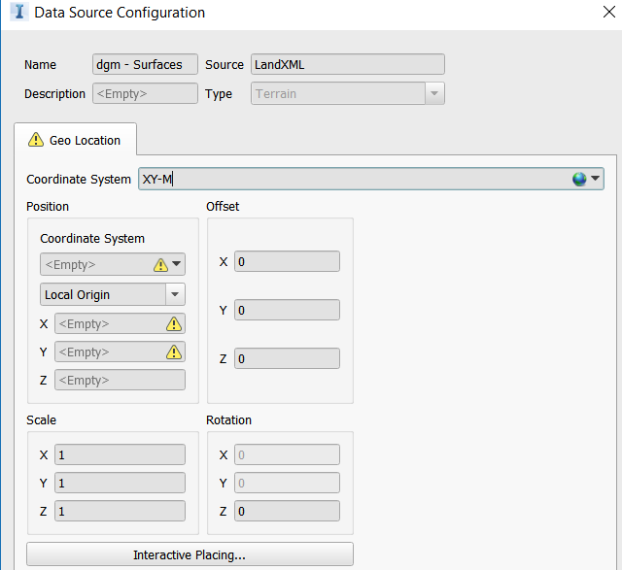Click the Position X input field
The height and width of the screenshot is (570, 622).
coord(120,324)
